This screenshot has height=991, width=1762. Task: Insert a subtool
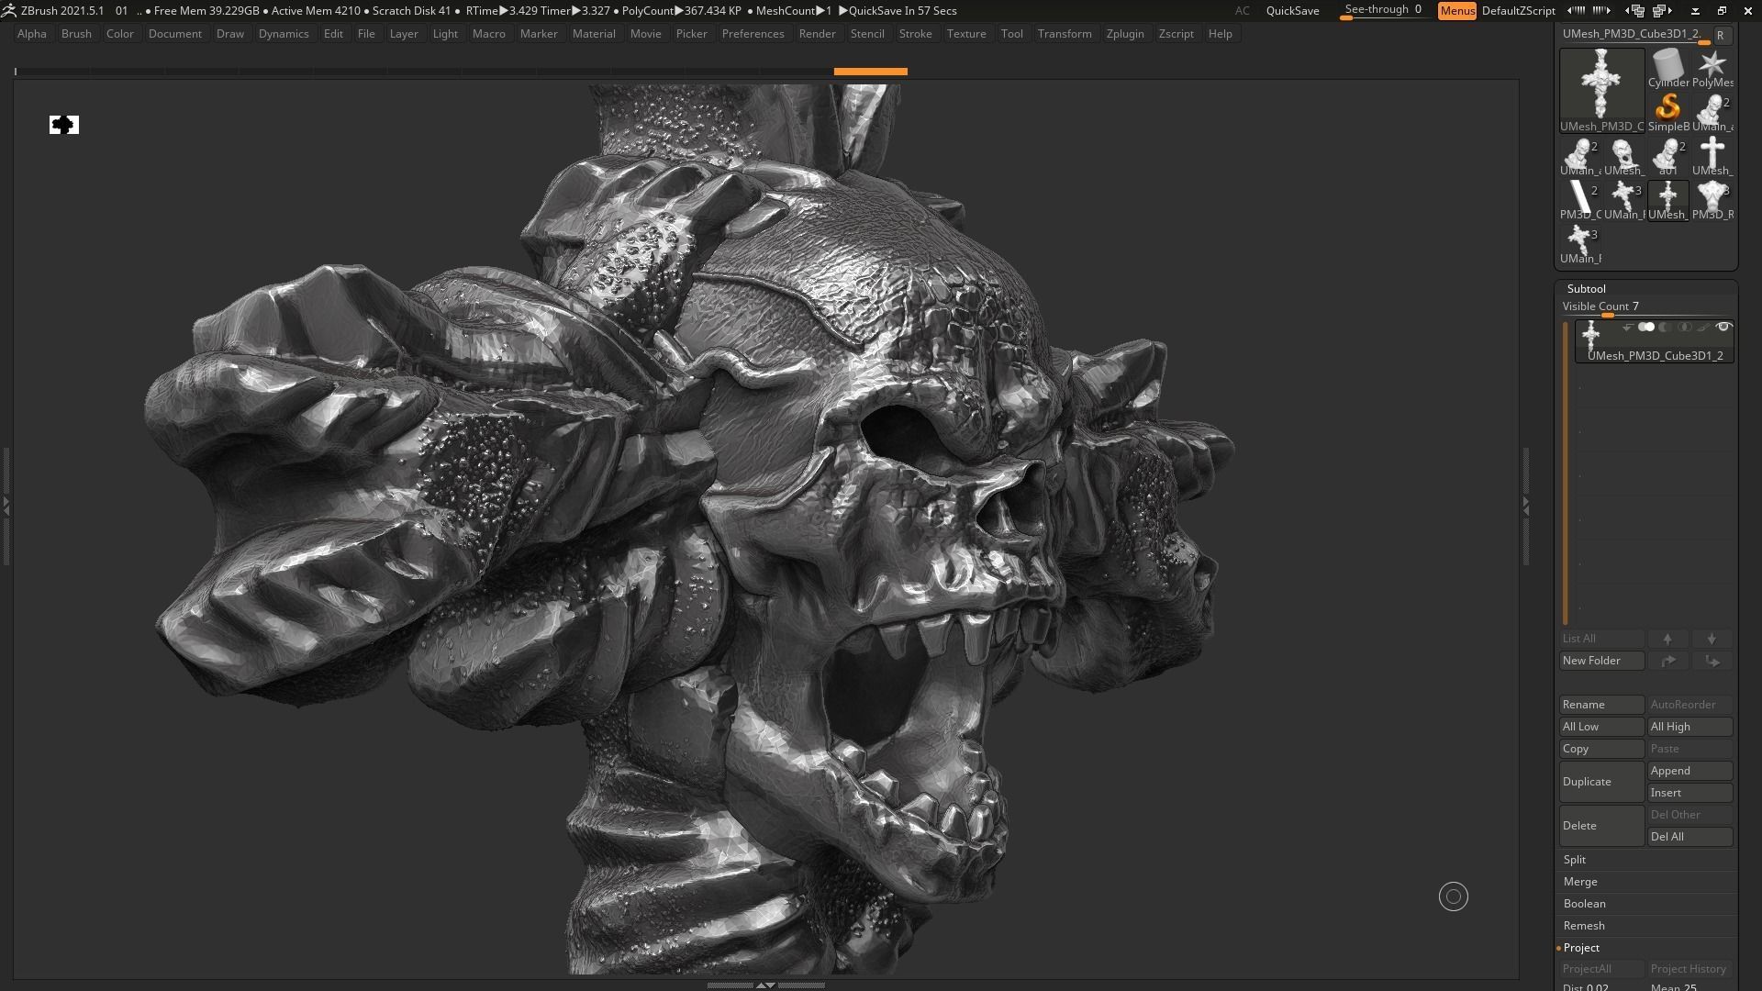pyautogui.click(x=1690, y=793)
